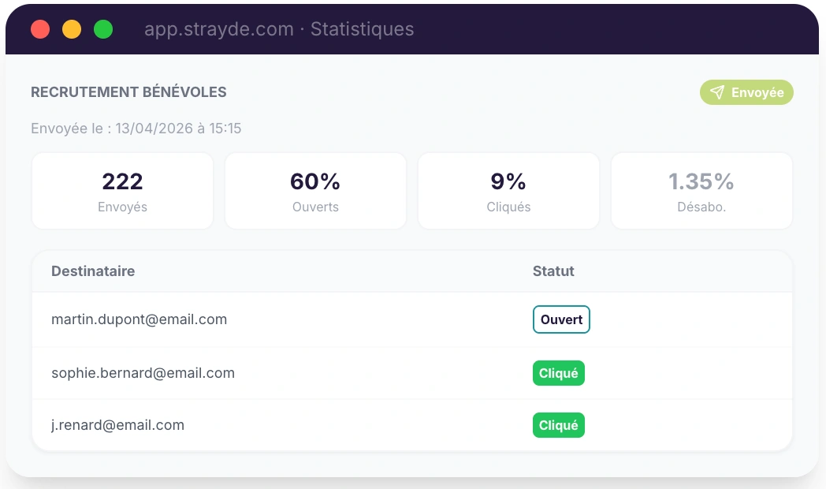The height and width of the screenshot is (489, 826).
Task: Open the 9% Cliqués stat card
Action: 508,190
